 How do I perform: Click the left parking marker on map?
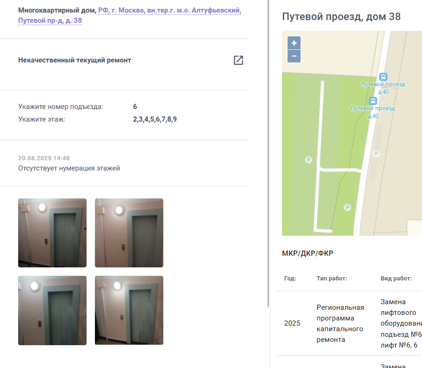[308, 160]
